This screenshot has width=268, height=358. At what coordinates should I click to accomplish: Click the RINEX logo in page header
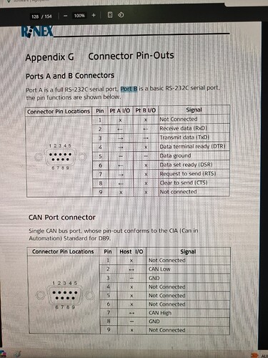37,32
